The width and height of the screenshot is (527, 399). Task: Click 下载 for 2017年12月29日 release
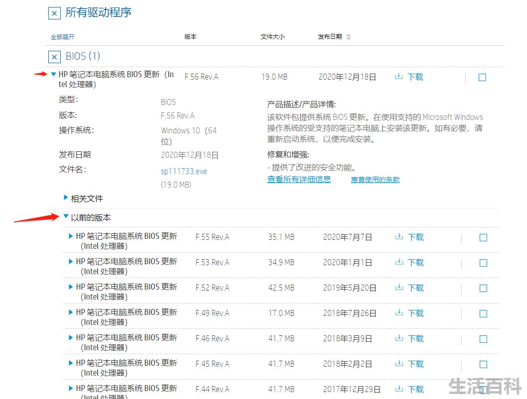[416, 389]
